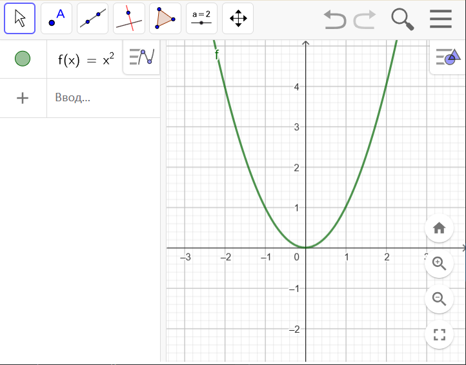Reset graph to home view
466x365 pixels.
point(440,228)
